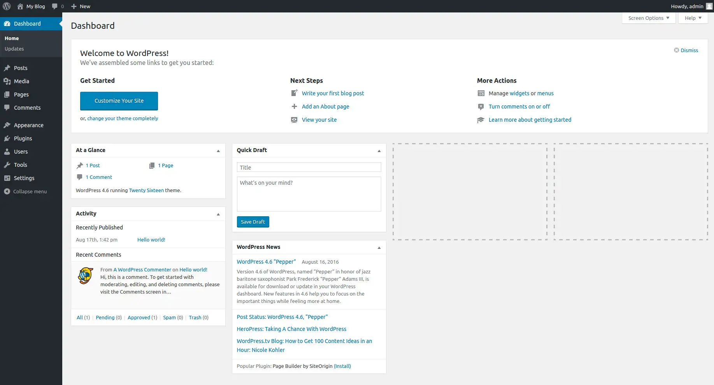Viewport: 714px width, 385px height.
Task: Click the Tools wrench icon in sidebar
Action: tap(7, 165)
